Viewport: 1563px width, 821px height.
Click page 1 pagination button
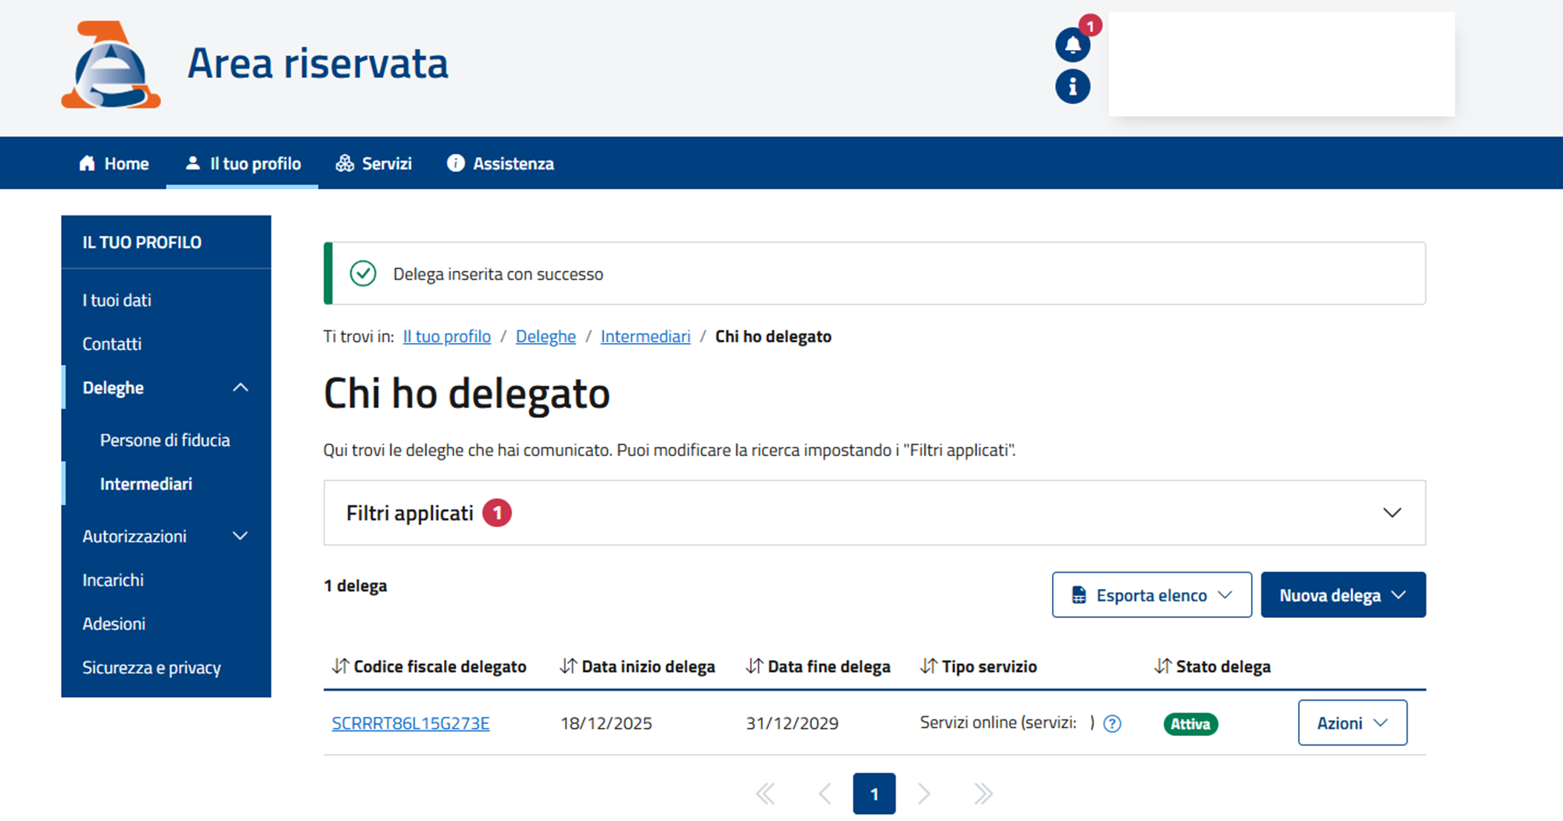pos(874,794)
